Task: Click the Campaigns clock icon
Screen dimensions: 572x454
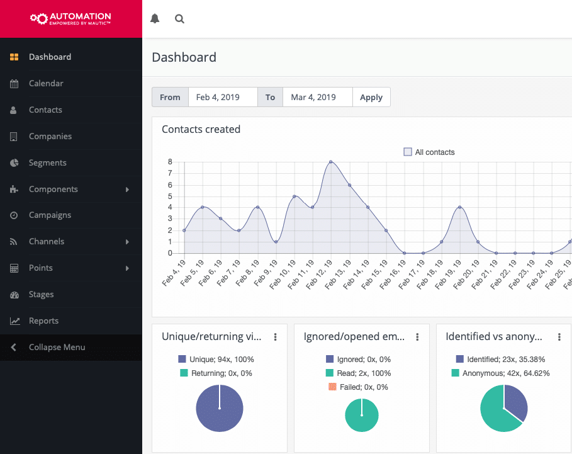Action: coord(14,215)
